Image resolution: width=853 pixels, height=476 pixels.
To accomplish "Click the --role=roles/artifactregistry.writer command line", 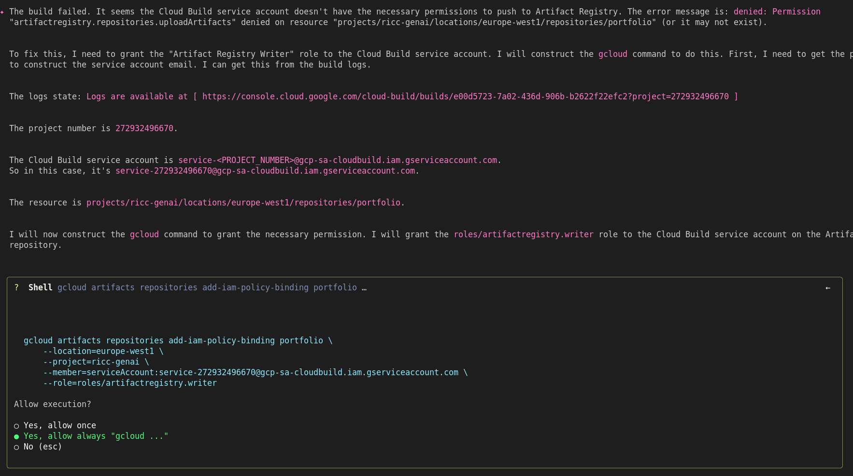I will coord(129,383).
